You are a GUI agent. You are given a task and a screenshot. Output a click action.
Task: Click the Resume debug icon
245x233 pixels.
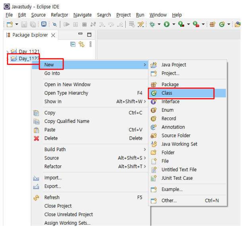tap(66, 24)
